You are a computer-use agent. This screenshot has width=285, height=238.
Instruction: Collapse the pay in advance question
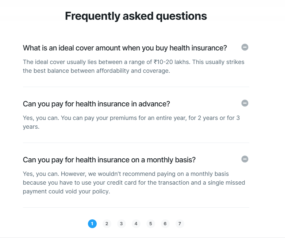[244, 103]
